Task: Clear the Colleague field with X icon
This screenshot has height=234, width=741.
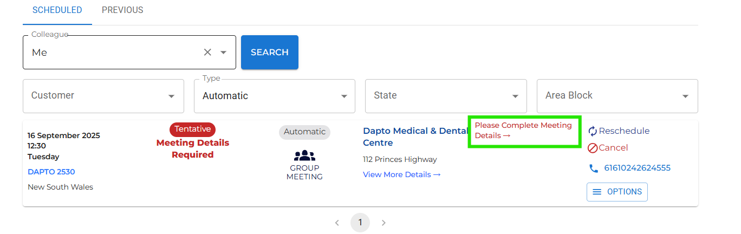Action: pos(207,53)
